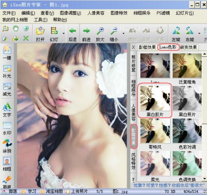The height and width of the screenshot is (195, 207).
Task: Open the 工具(T) menu
Action: click(41, 20)
